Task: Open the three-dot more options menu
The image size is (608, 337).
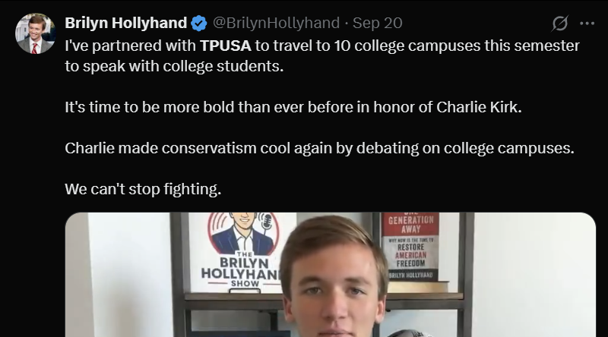Action: tap(587, 23)
